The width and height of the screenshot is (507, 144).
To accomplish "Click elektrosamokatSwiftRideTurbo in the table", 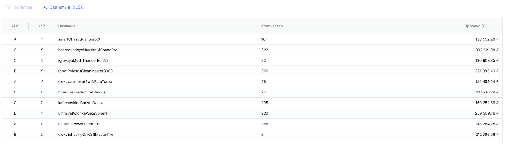I will coord(85,82).
